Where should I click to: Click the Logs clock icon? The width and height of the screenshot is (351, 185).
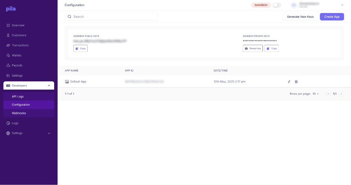pos(8,123)
